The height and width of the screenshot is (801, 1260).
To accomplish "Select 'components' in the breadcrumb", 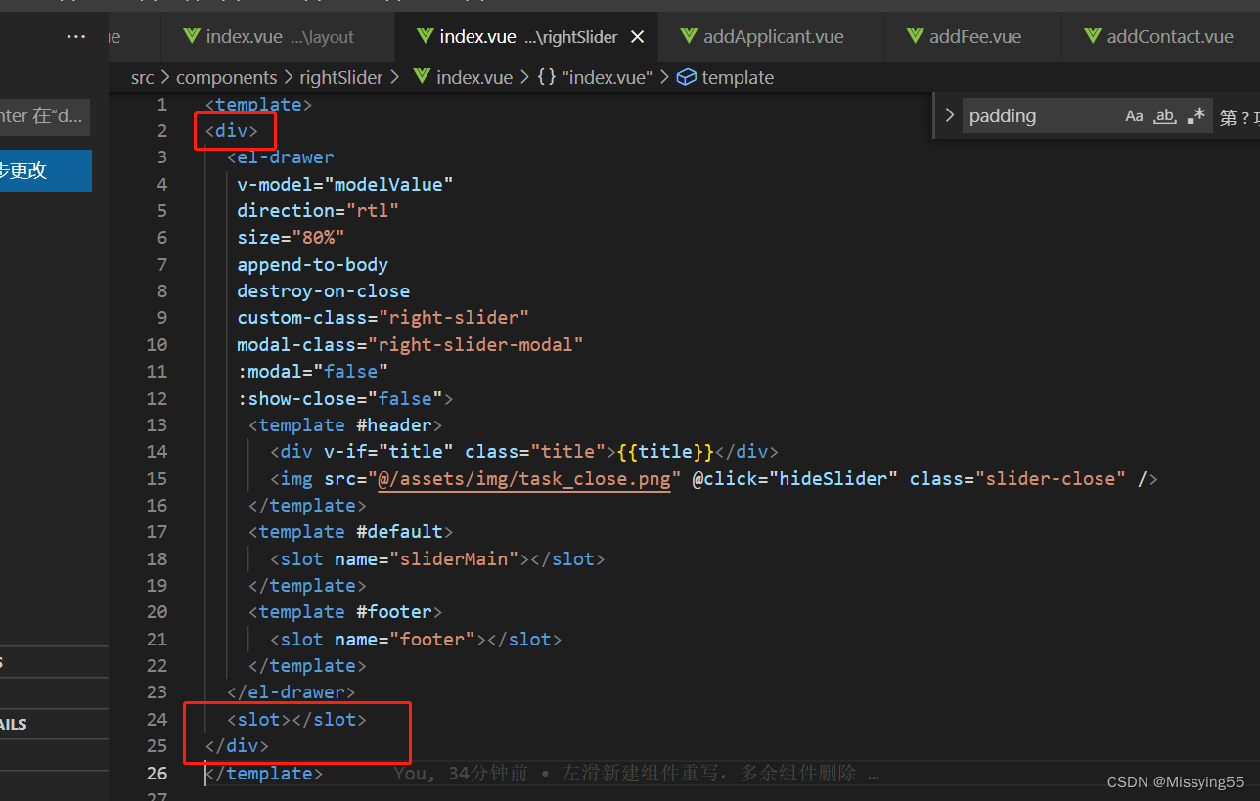I will click(227, 77).
